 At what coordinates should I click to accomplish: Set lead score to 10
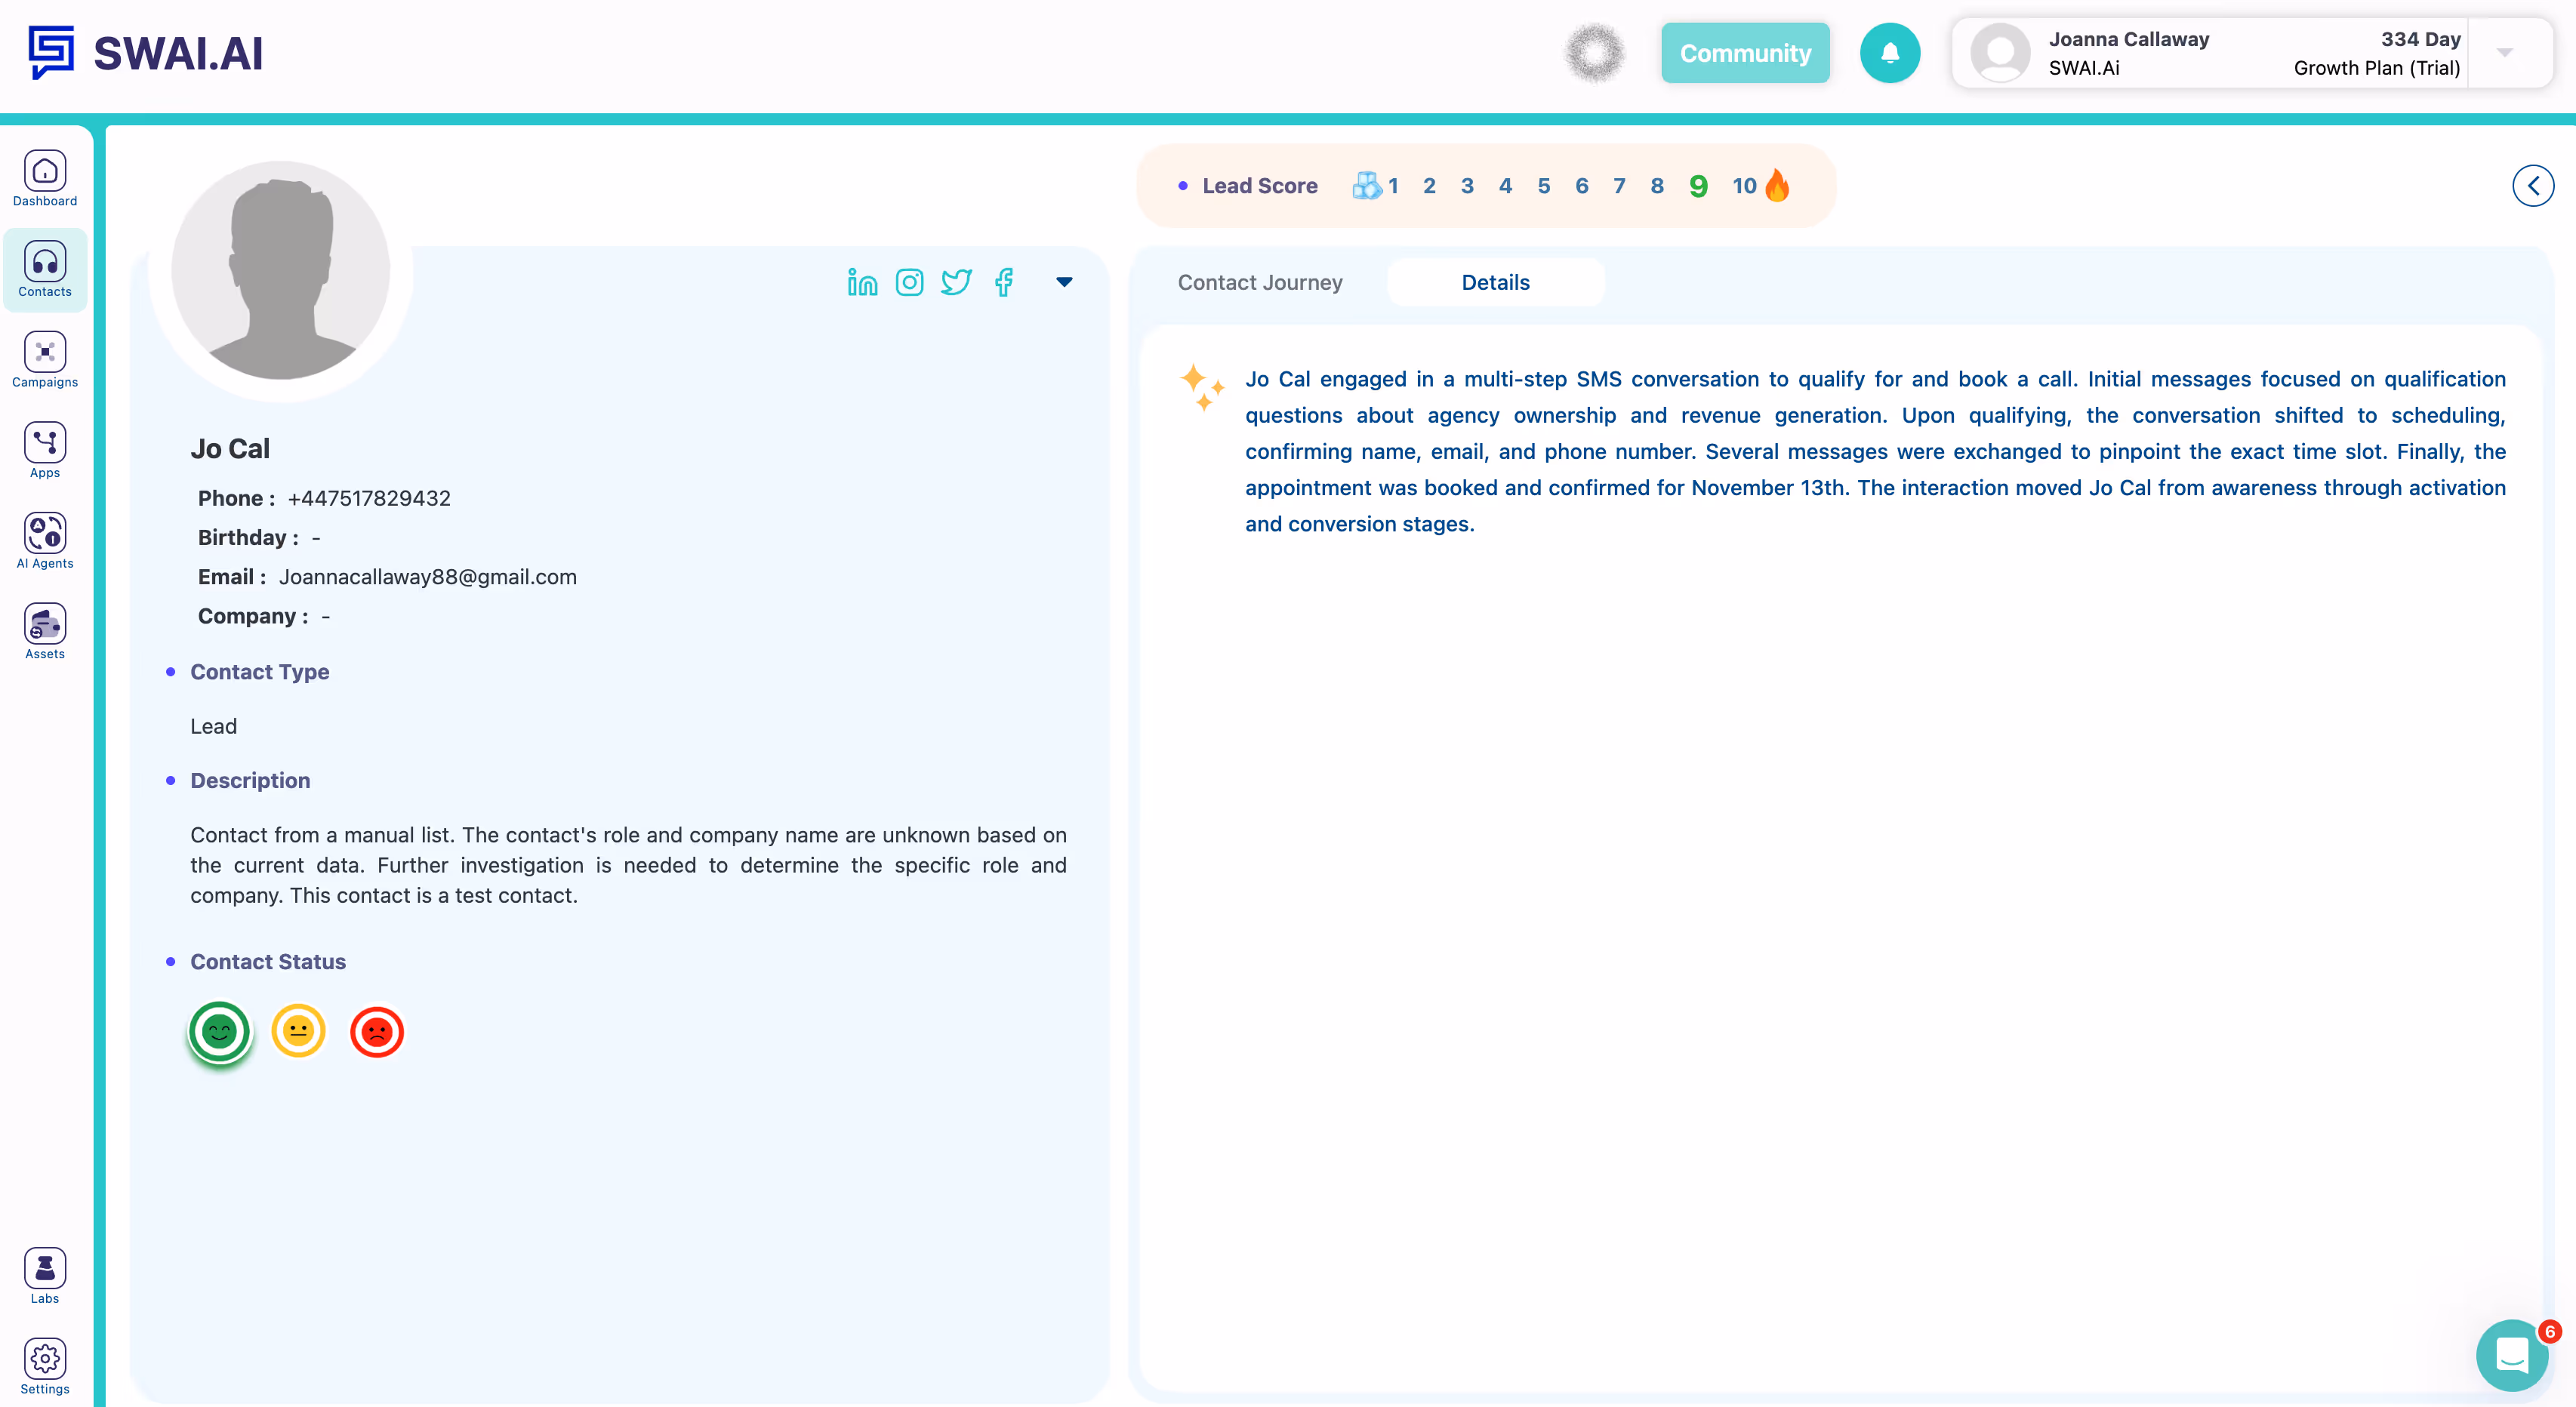(1744, 186)
